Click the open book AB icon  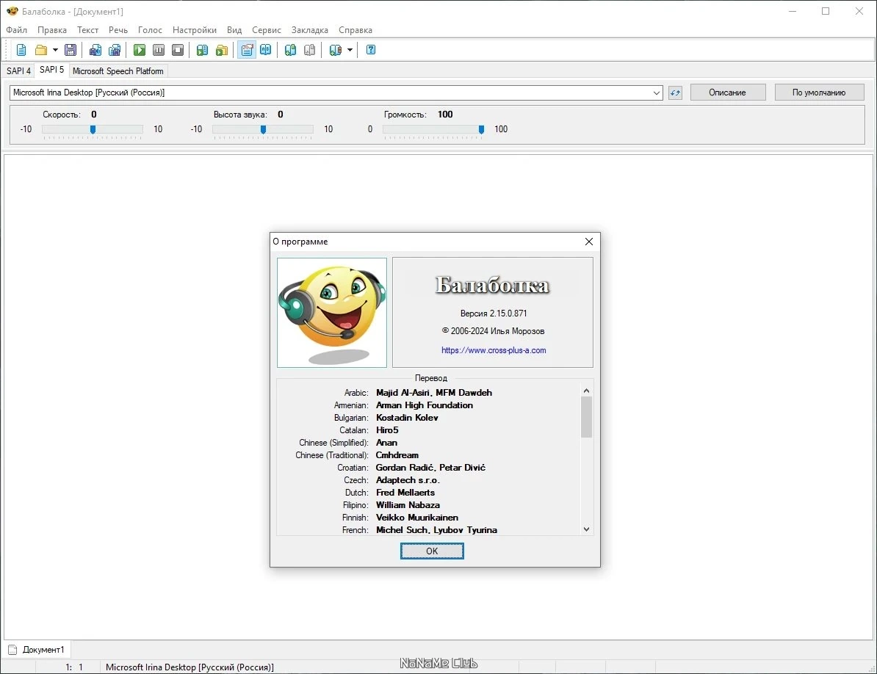point(266,51)
